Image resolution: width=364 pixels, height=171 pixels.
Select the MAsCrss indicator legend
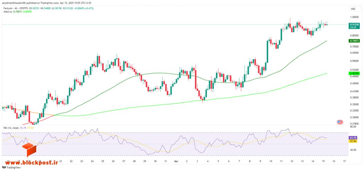[6, 11]
